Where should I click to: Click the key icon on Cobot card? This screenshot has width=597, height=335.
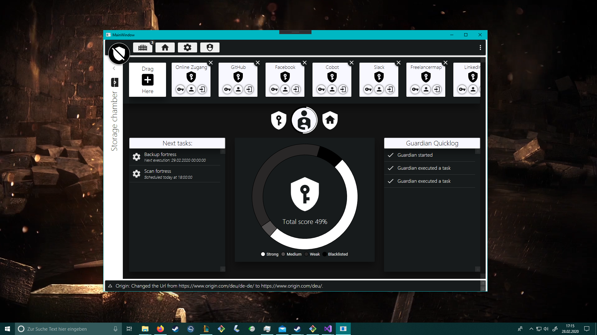322,89
